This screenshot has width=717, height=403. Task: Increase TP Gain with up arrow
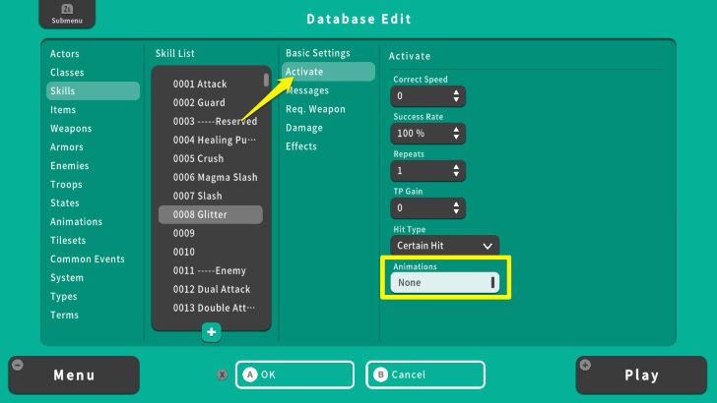tap(456, 204)
